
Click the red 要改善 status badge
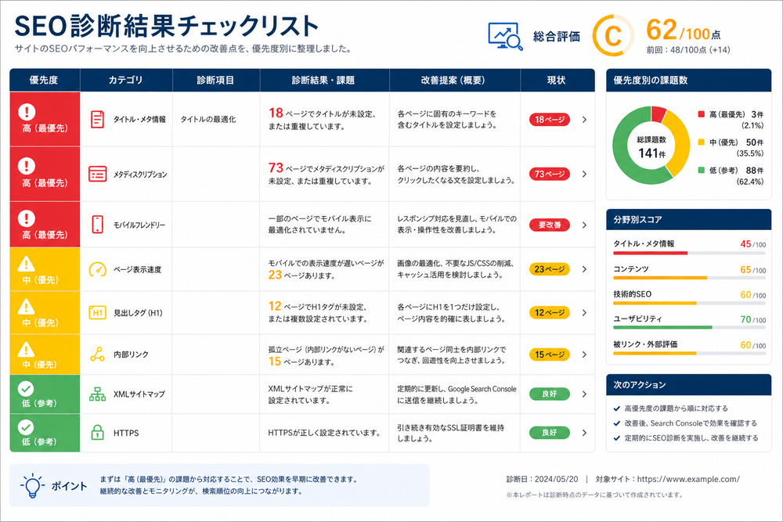(x=550, y=225)
